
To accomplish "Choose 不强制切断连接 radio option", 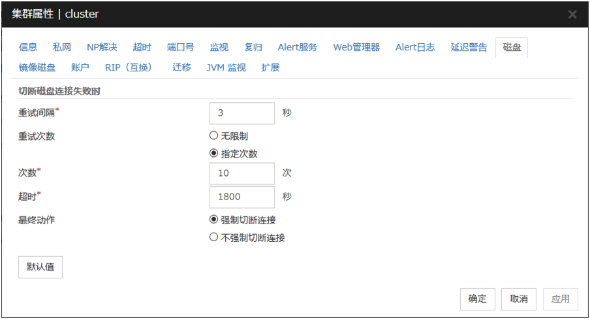I will coord(213,237).
